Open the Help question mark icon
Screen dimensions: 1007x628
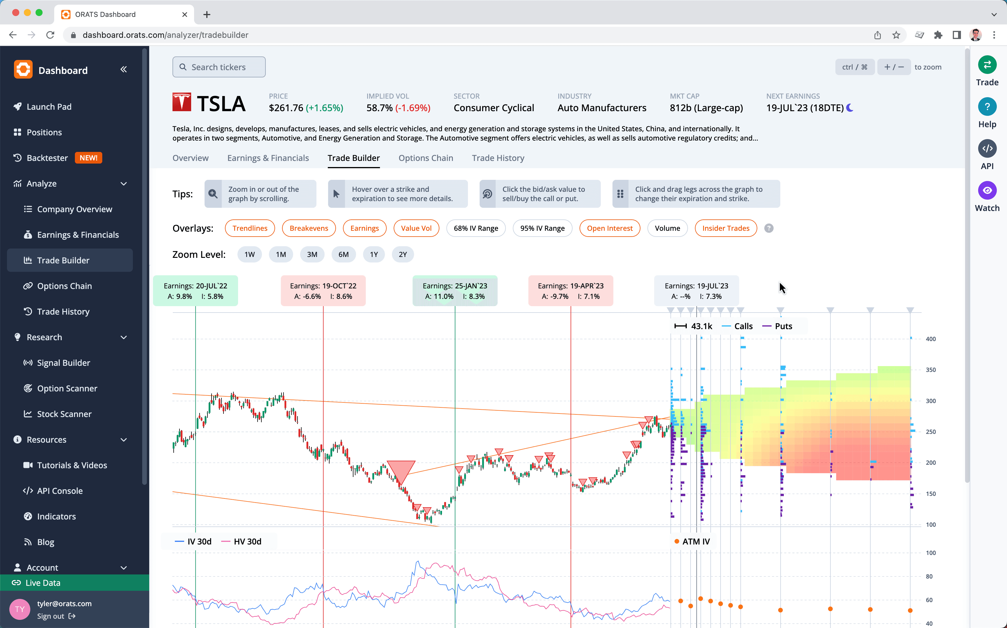pyautogui.click(x=987, y=107)
